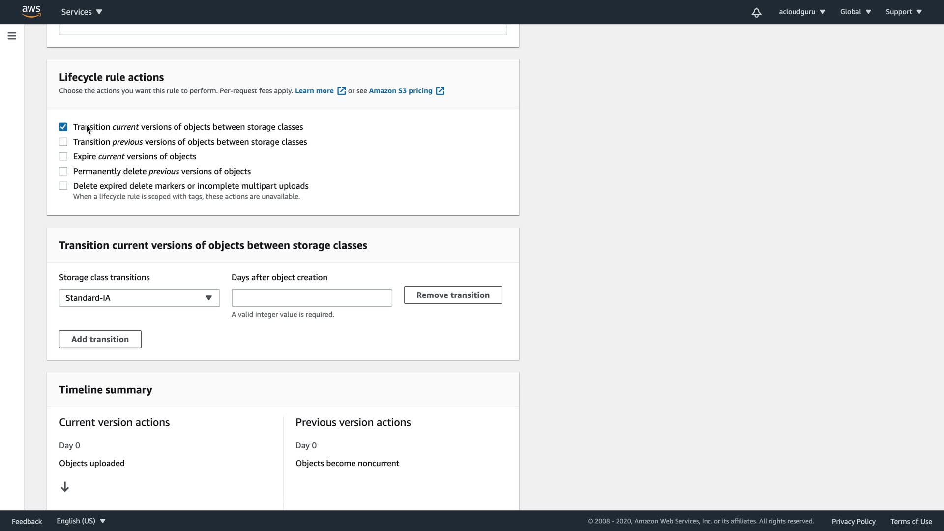Viewport: 944px width, 531px height.
Task: Enable Transition previous versions checkbox
Action: coord(63,142)
